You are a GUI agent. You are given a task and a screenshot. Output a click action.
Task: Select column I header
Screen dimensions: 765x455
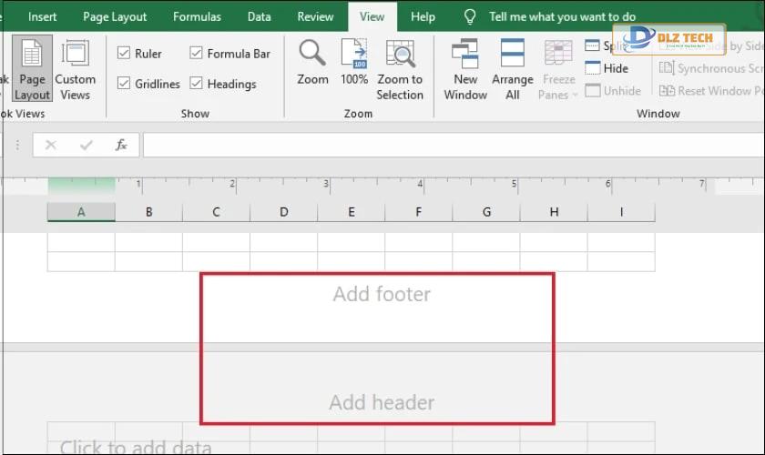621,212
